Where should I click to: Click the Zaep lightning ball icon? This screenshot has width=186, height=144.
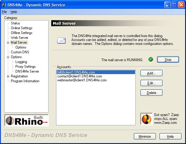pyautogui.click(x=146, y=119)
